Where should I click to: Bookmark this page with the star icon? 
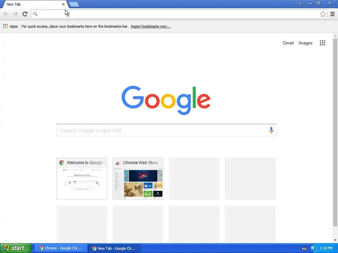[323, 14]
